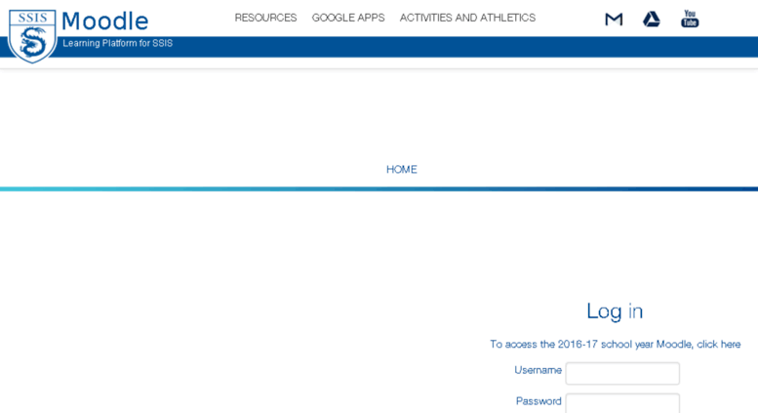Open the GOOGLE APPS menu

point(348,18)
